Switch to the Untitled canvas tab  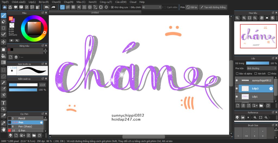pyautogui.click(x=95, y=13)
